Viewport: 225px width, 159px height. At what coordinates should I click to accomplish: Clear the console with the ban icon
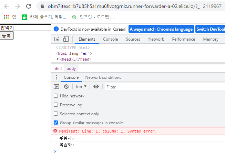[x=66, y=87]
